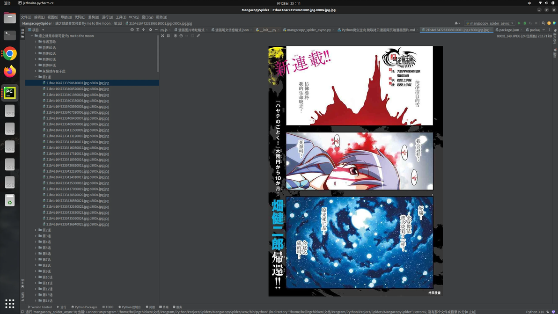Open Chrome from the Ubuntu dock
558x314 pixels.
(x=10, y=54)
